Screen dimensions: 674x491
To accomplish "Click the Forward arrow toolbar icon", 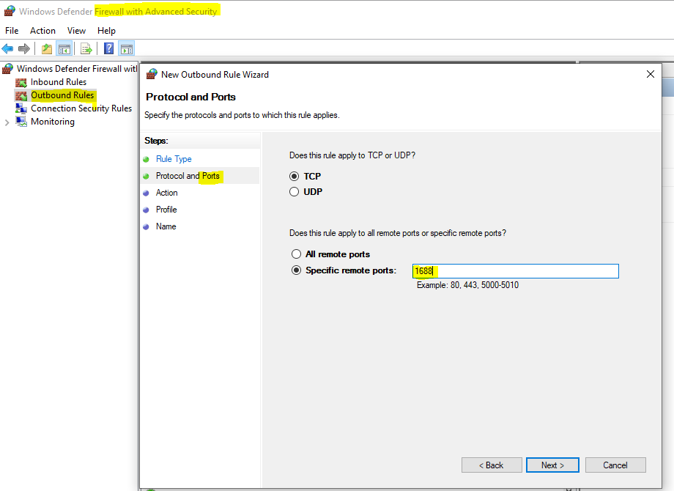I will [x=24, y=48].
